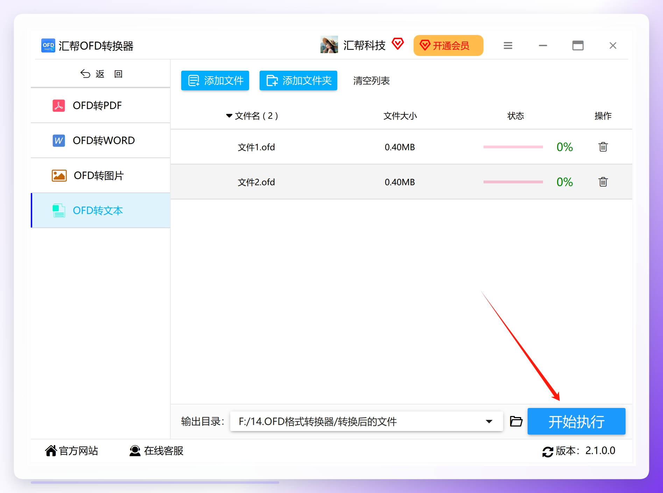Collapse the 文件名 column arrow
This screenshot has height=493, width=663.
coord(229,116)
